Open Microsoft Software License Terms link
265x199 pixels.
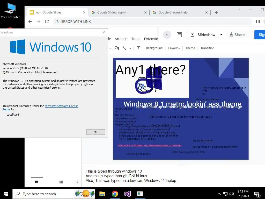coord(61,106)
